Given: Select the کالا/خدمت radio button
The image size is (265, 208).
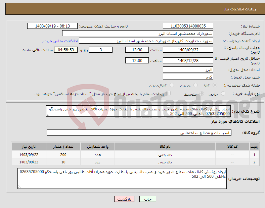Looking at the screenshot, I should pos(172,85).
